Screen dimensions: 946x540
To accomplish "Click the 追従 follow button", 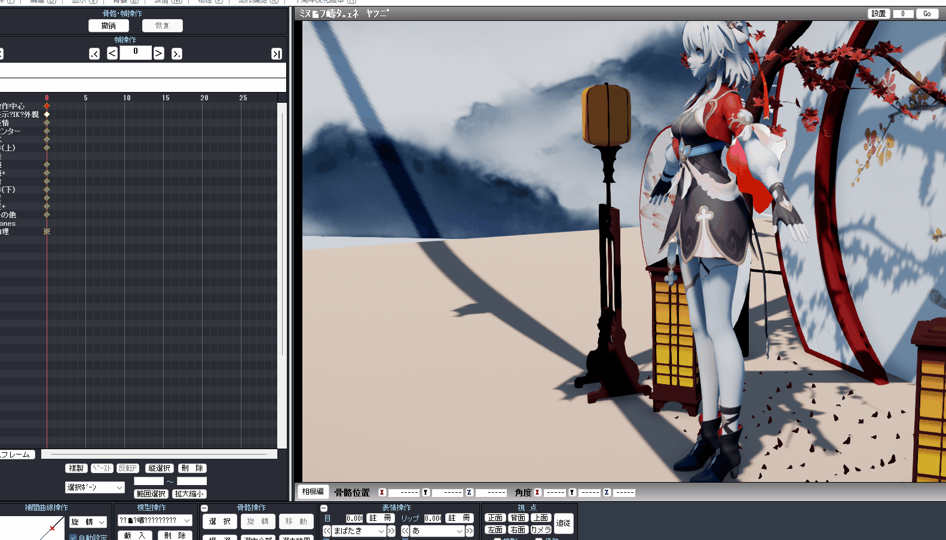I will pyautogui.click(x=564, y=523).
